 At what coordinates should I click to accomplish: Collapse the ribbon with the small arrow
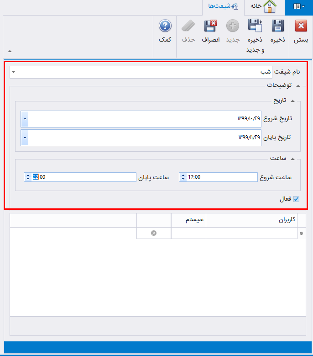(10, 51)
